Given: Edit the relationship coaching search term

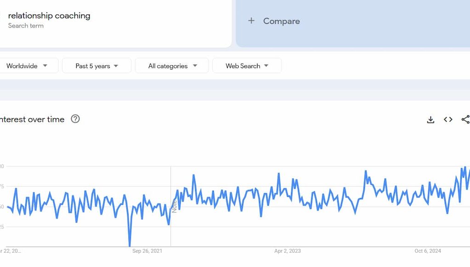Looking at the screenshot, I should tap(49, 16).
